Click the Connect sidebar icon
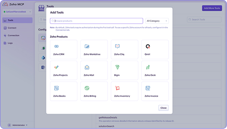 [5, 28]
